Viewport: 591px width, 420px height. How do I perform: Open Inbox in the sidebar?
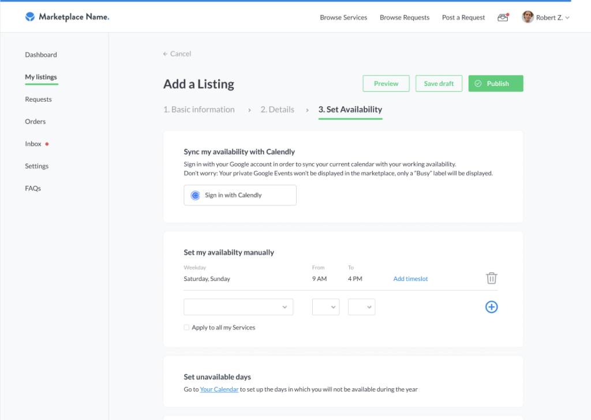click(x=33, y=144)
